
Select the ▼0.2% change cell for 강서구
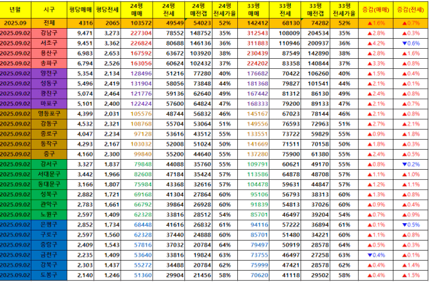pyautogui.click(x=411, y=164)
